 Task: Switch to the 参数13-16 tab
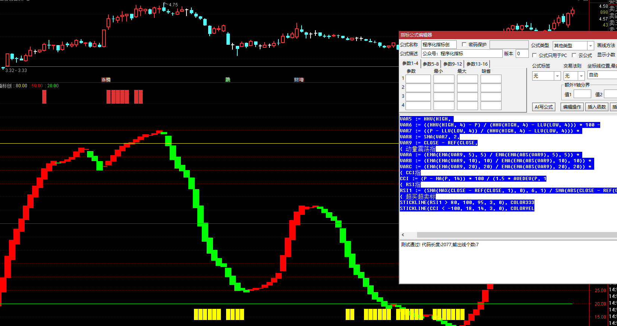pyautogui.click(x=477, y=64)
